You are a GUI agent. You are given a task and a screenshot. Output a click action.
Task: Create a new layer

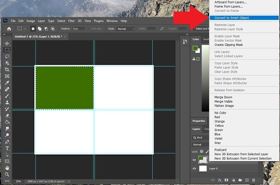tap(247, 180)
